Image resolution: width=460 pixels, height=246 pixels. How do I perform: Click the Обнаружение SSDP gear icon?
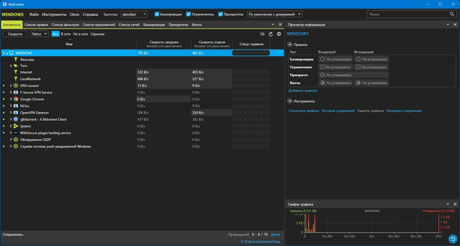16,140
